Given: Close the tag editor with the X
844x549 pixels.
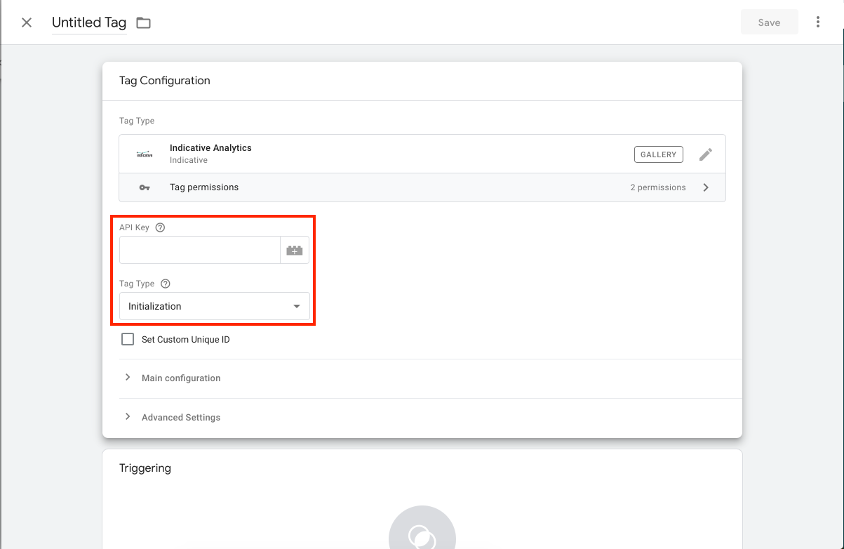Looking at the screenshot, I should click(x=27, y=22).
